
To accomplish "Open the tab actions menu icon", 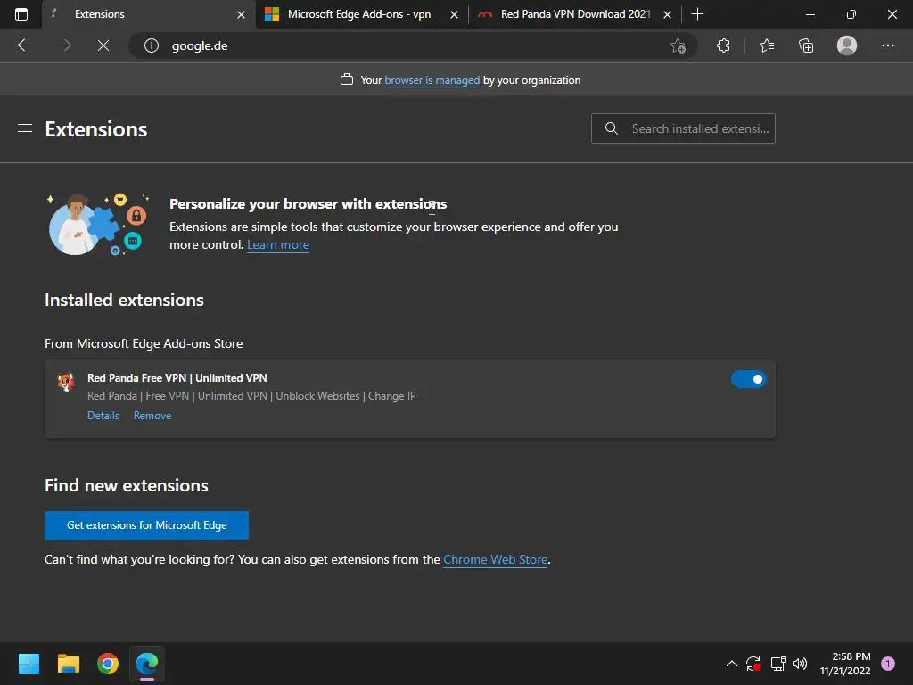I will pyautogui.click(x=21, y=14).
